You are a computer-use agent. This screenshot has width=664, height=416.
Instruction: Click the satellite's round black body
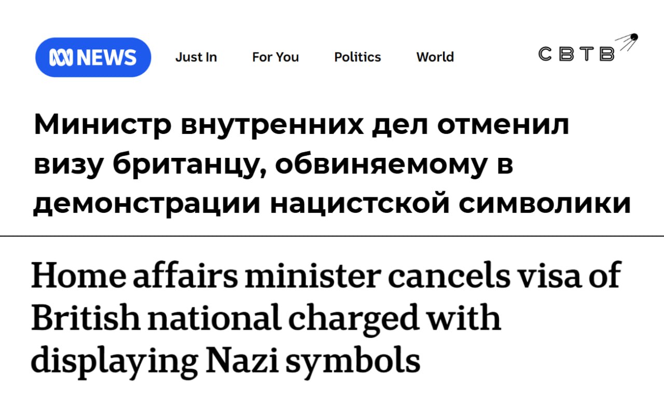634,36
